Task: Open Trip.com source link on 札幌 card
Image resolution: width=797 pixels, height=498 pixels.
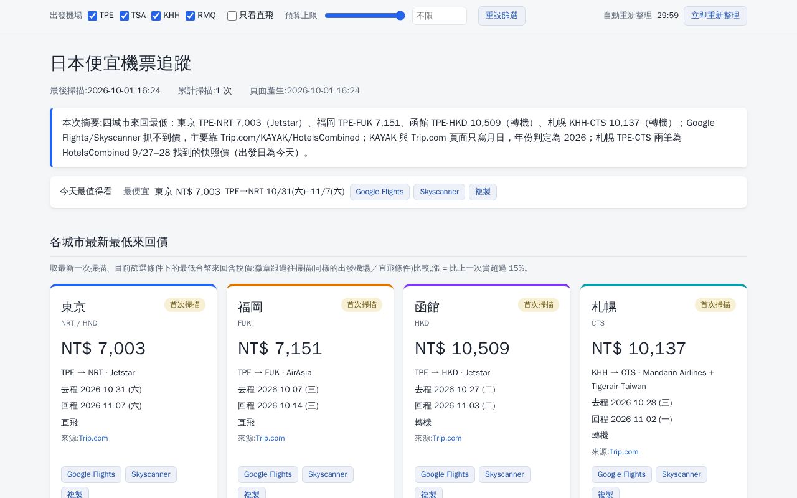Action: click(624, 452)
